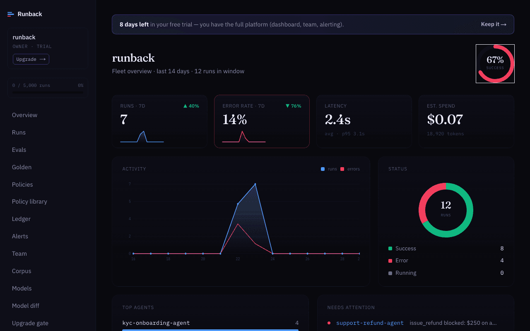Click the Error count 4

click(502, 261)
